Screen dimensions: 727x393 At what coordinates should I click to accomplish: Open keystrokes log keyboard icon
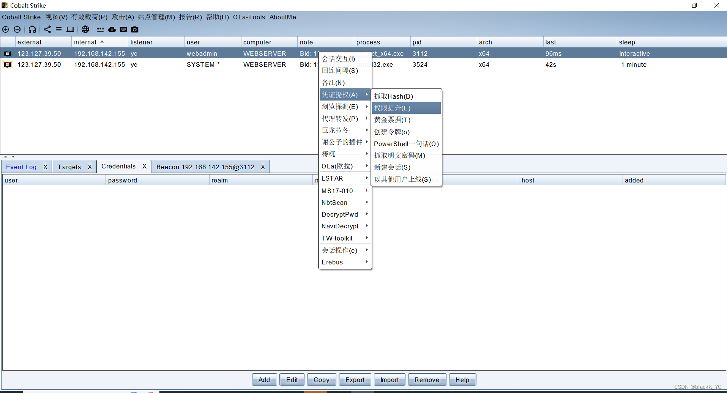click(x=123, y=29)
